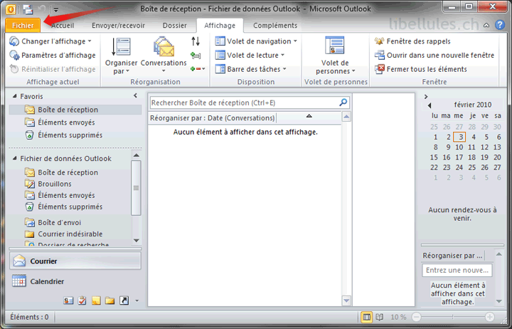Open Volet de navigation dropdown
The width and height of the screenshot is (512, 329).
click(x=256, y=41)
